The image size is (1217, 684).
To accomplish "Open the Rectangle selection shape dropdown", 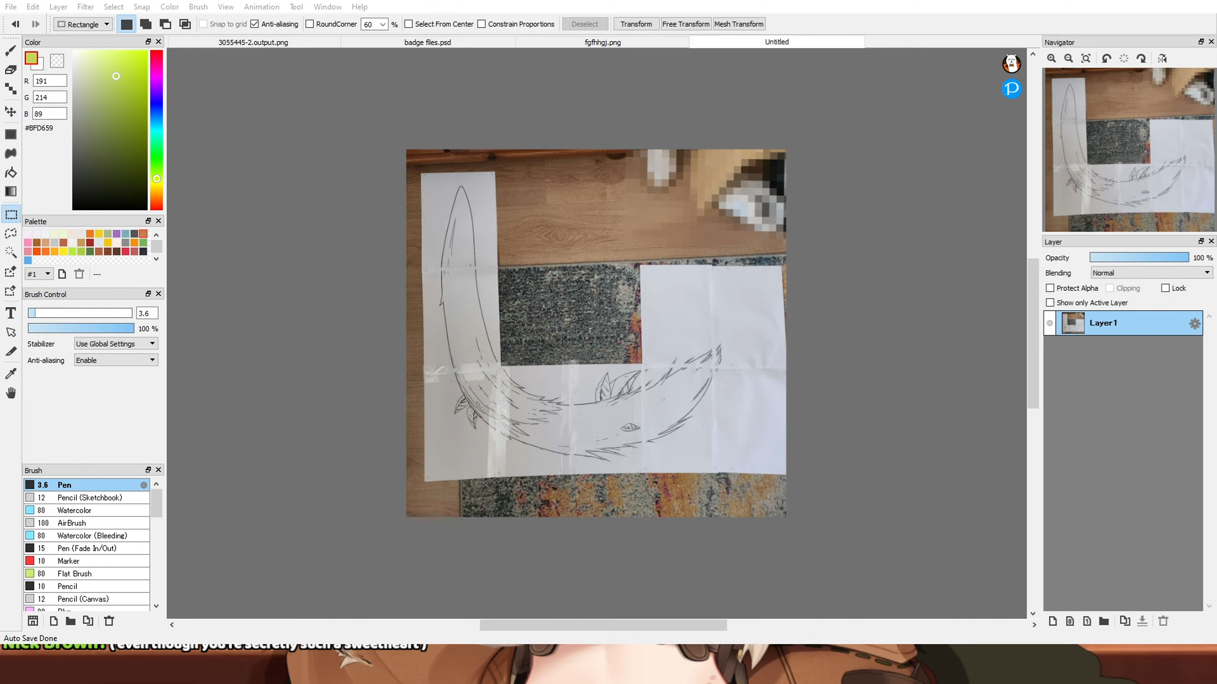I will 83,24.
